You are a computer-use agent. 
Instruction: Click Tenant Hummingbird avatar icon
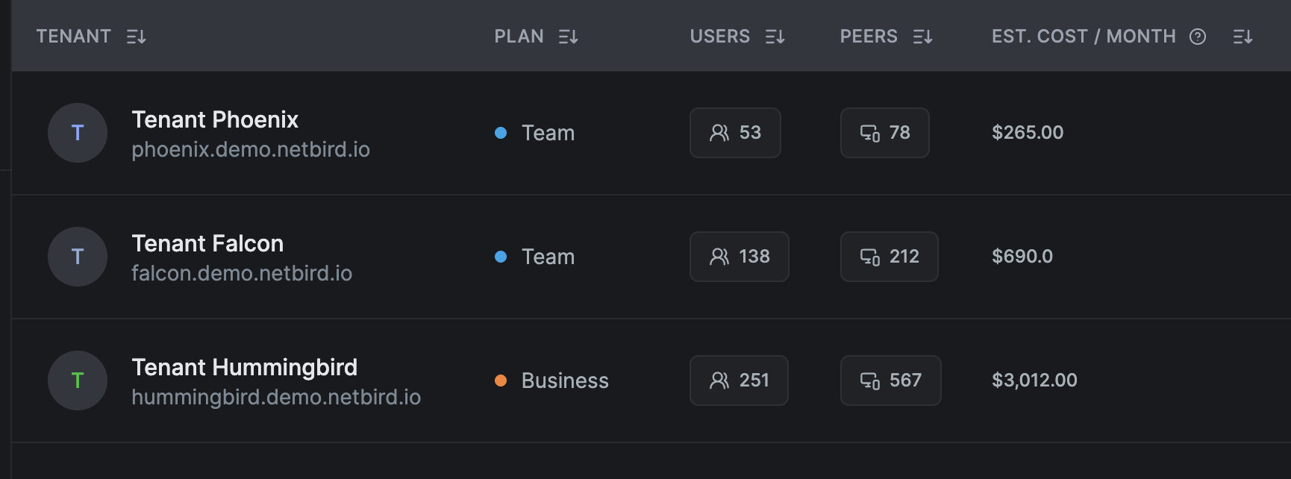pyautogui.click(x=78, y=381)
